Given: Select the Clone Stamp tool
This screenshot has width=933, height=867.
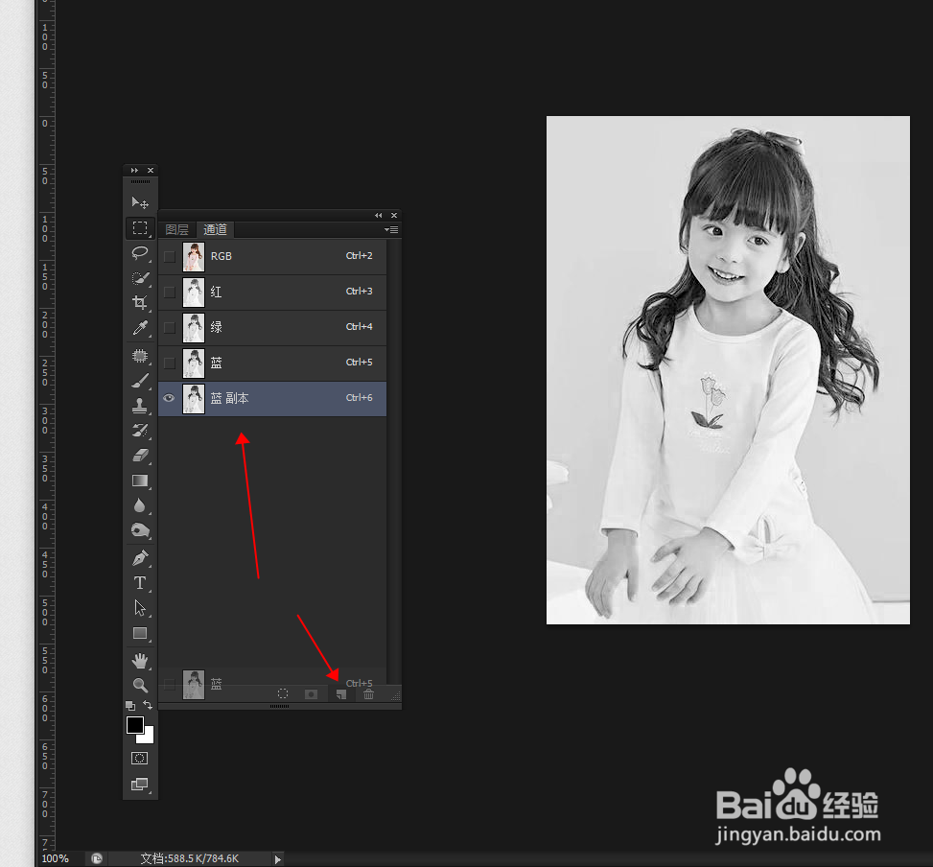Looking at the screenshot, I should pos(140,406).
